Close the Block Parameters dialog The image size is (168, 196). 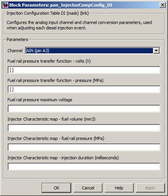pos(163,5)
